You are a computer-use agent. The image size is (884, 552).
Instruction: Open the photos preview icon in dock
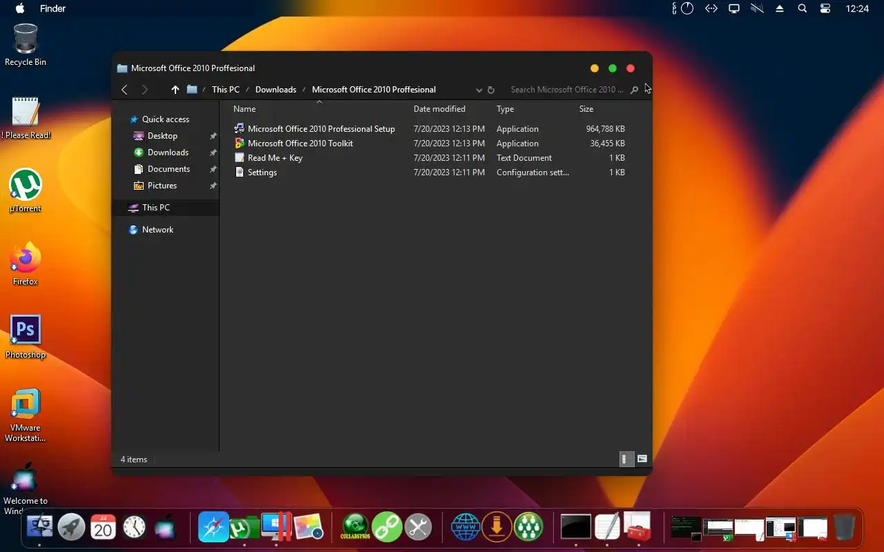click(x=308, y=528)
